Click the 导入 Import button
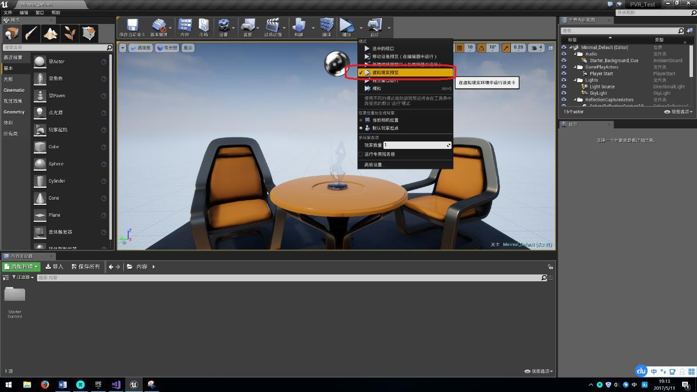 [x=55, y=266]
